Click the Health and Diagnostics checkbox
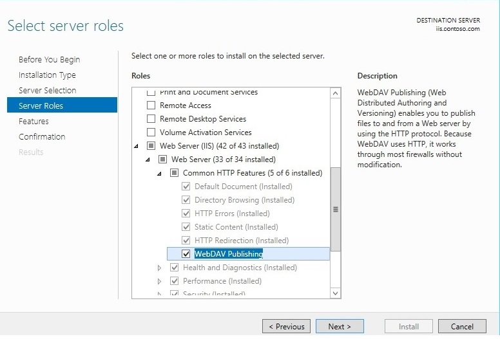The image size is (500, 339). pyautogui.click(x=174, y=268)
